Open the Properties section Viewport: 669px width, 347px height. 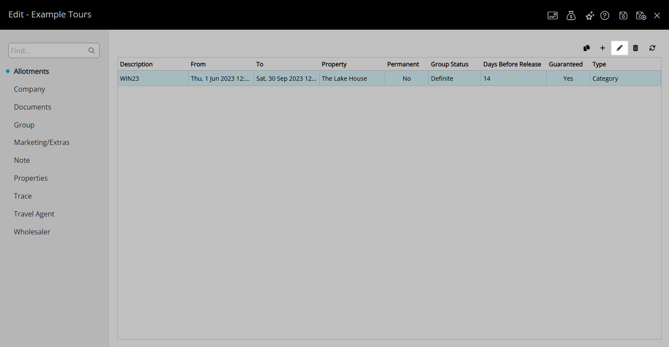pyautogui.click(x=31, y=178)
